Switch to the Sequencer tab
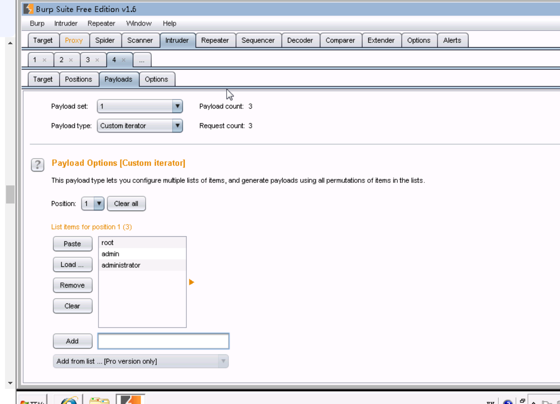The image size is (560, 404). point(258,40)
